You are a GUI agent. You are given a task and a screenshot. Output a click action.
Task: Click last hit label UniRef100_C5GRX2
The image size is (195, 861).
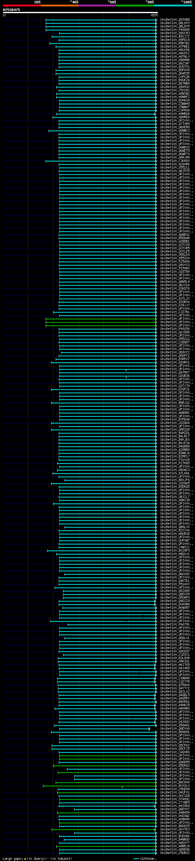(175, 853)
